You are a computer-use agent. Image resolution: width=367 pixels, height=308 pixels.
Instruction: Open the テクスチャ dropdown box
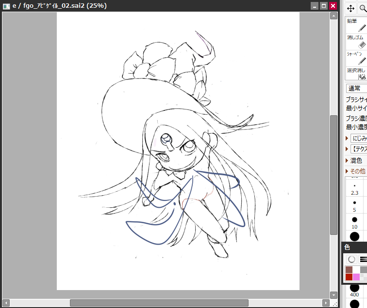[359, 149]
